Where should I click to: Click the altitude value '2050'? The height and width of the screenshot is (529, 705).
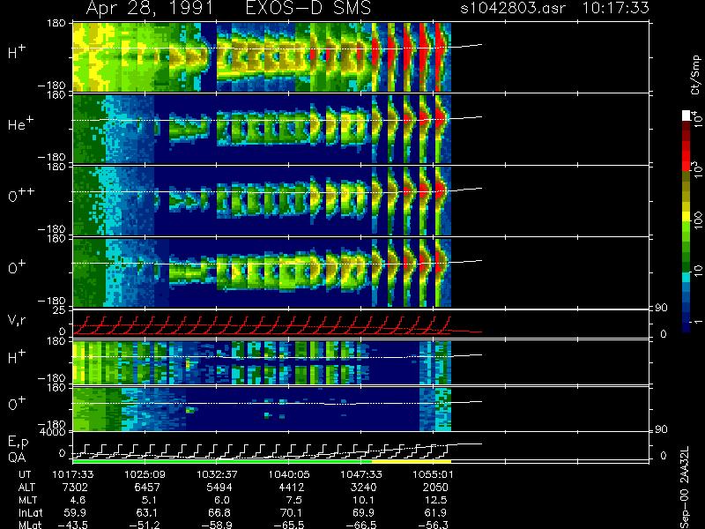coord(435,488)
